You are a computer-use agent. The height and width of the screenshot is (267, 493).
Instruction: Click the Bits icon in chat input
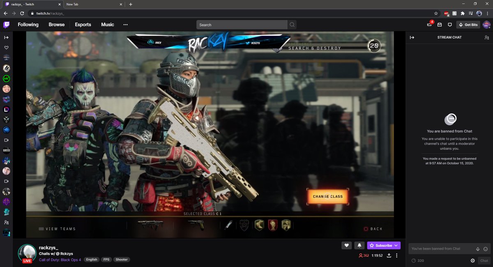point(478,249)
